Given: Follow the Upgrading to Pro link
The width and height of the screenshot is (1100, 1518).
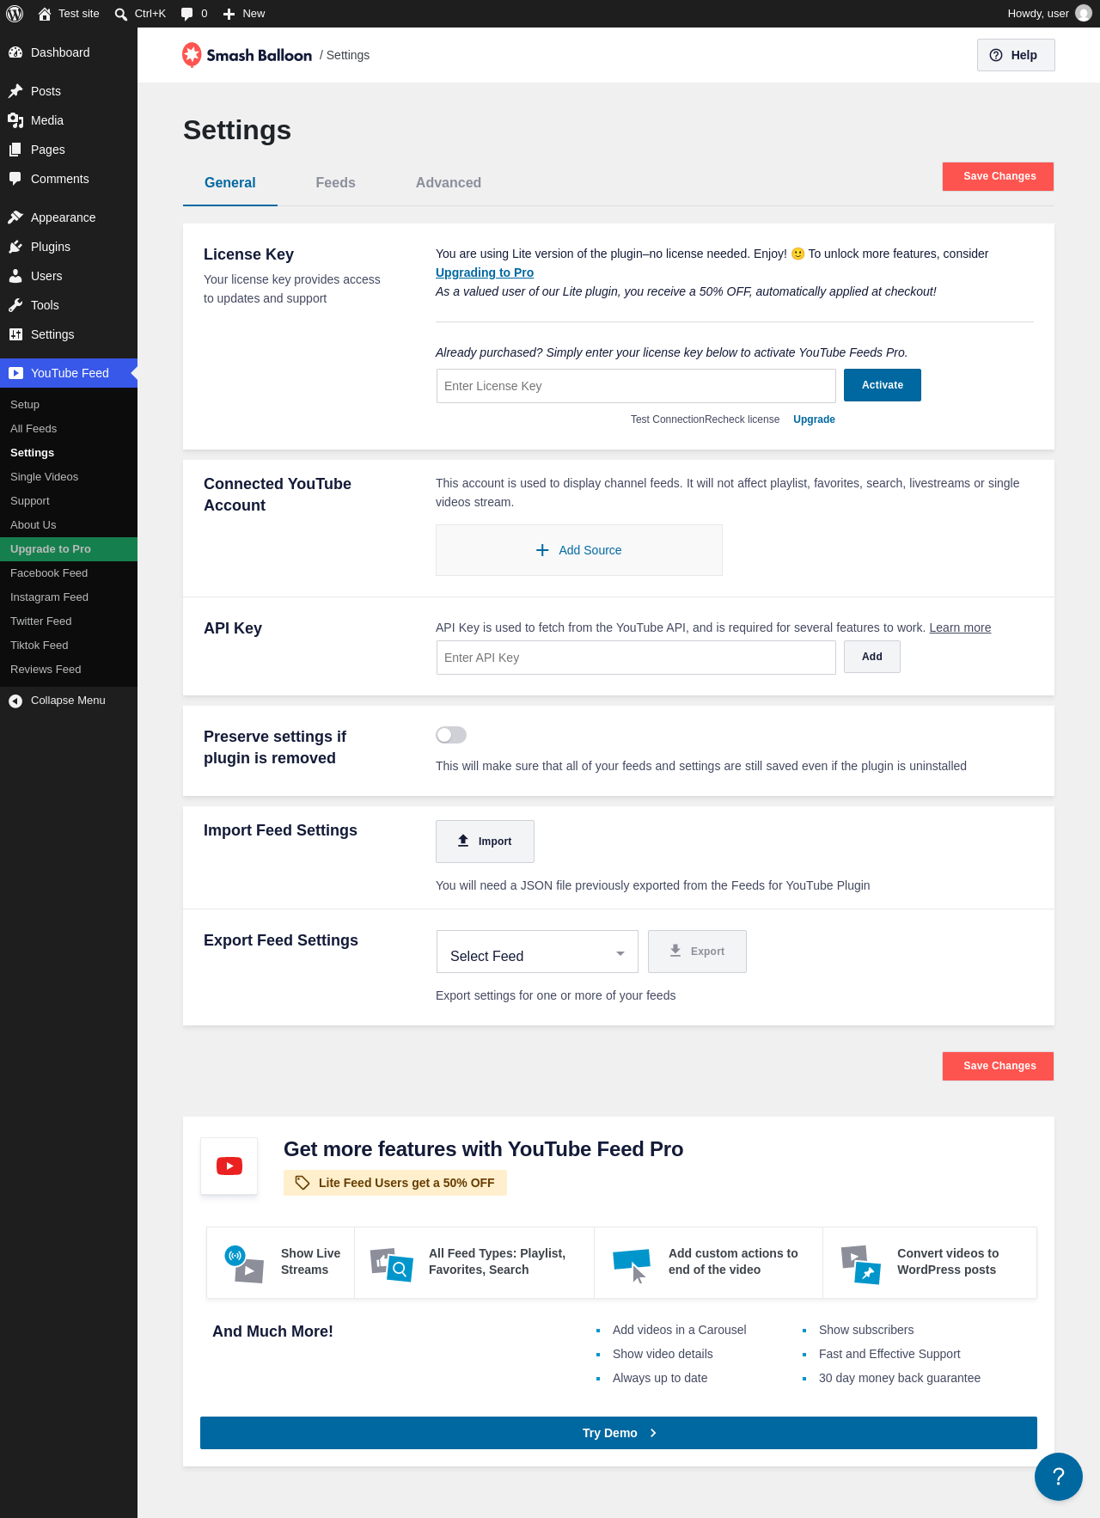Looking at the screenshot, I should tap(485, 272).
